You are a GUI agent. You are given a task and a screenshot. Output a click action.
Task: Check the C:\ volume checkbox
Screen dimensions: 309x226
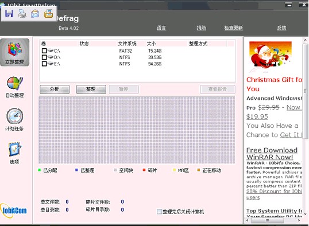[x=44, y=51]
